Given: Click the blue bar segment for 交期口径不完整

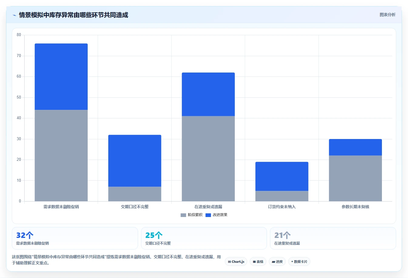Looking at the screenshot, I should coord(135,161).
